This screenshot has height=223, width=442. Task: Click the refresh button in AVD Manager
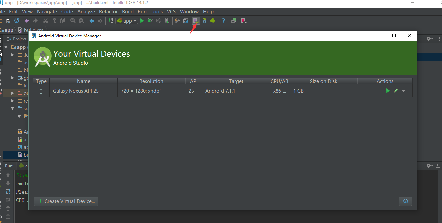pyautogui.click(x=405, y=201)
